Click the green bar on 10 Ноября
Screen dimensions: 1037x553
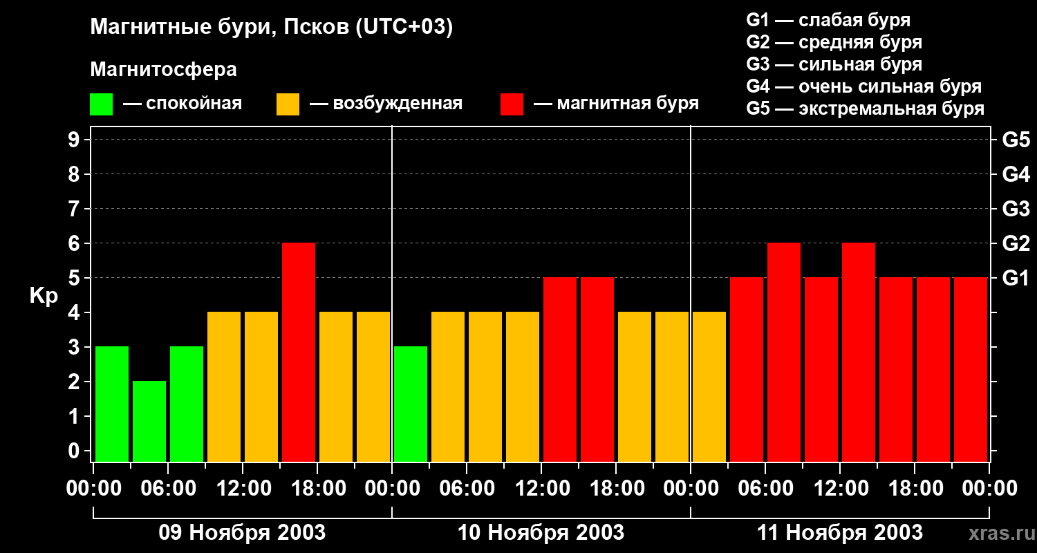(411, 404)
